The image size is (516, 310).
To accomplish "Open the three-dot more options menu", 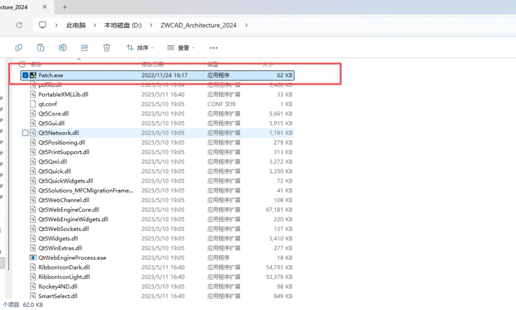I will pyautogui.click(x=214, y=48).
